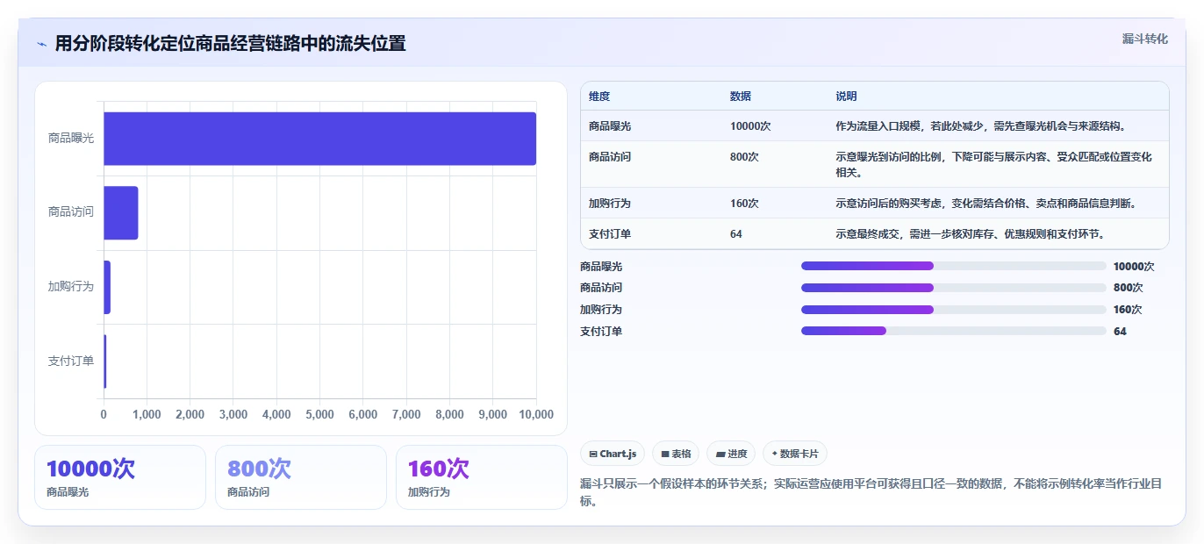The width and height of the screenshot is (1204, 544).
Task: Click the 商品曝光 progress bar showing 10000次
Action: (954, 266)
